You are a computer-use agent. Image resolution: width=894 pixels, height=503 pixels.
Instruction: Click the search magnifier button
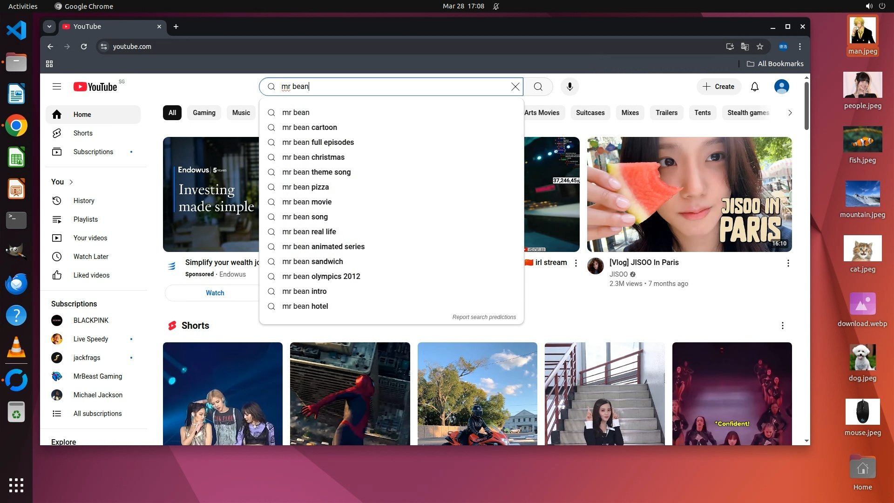pos(538,87)
